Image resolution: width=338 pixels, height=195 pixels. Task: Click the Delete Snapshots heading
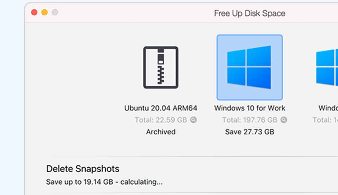83,169
